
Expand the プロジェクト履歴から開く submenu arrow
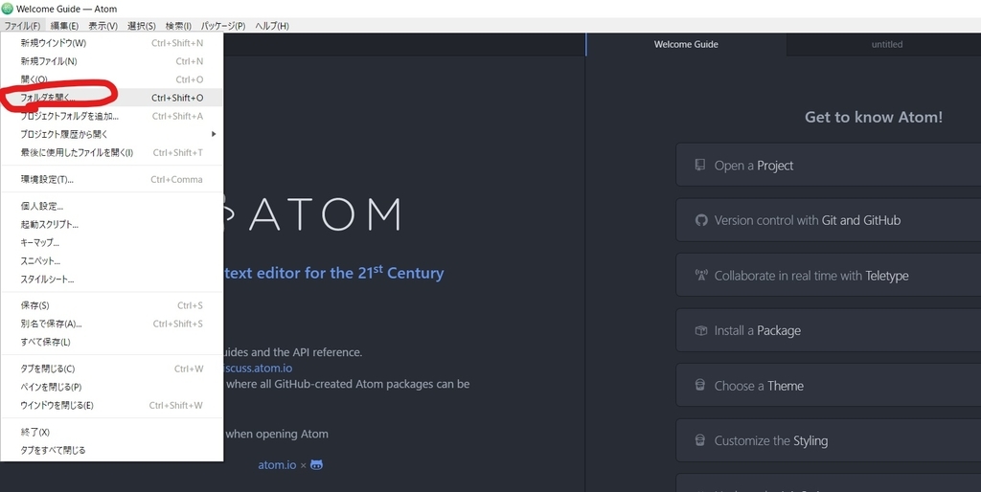214,134
